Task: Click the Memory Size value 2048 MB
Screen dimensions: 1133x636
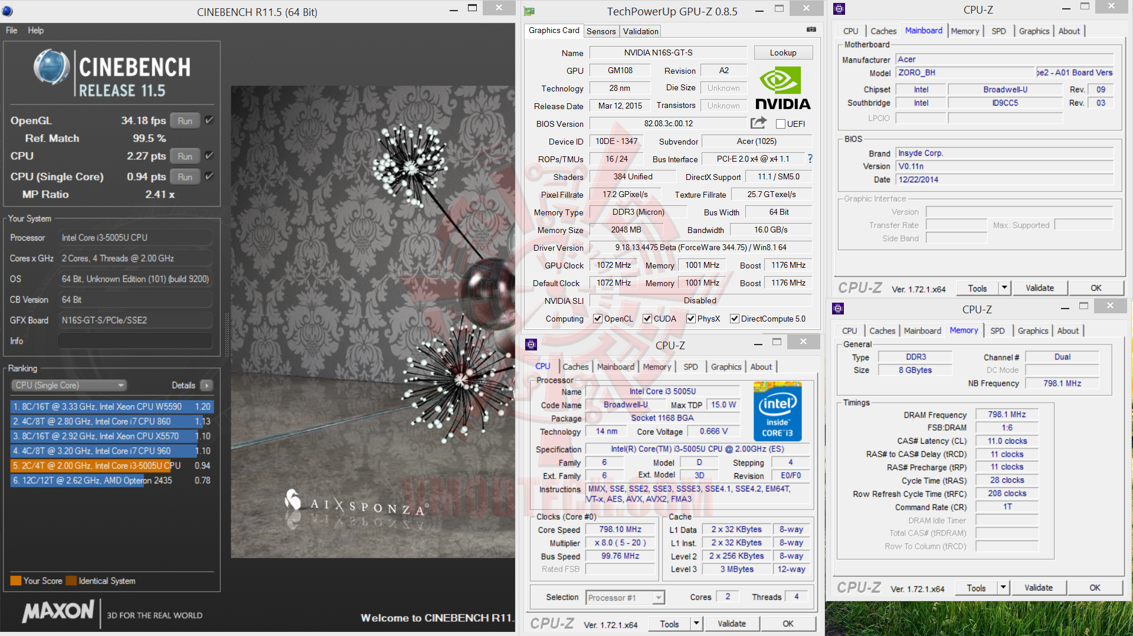Action: pos(626,230)
